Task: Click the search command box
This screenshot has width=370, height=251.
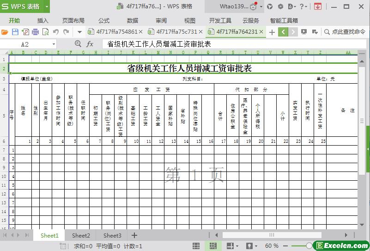Action: pyautogui.click(x=345, y=32)
